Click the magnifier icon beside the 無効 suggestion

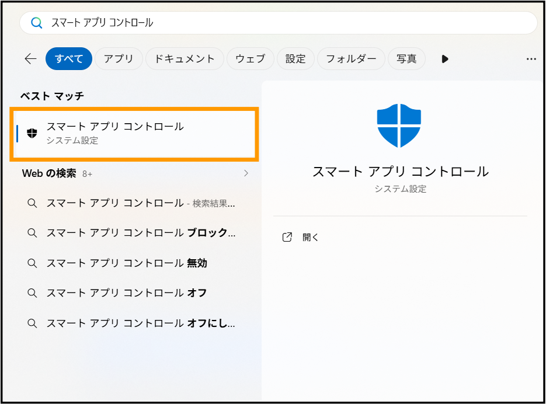pos(32,263)
